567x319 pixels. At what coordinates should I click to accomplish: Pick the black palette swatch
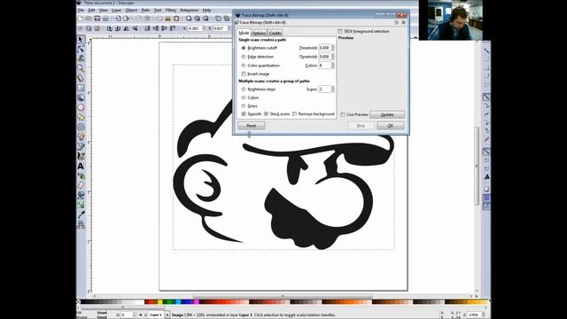point(83,301)
